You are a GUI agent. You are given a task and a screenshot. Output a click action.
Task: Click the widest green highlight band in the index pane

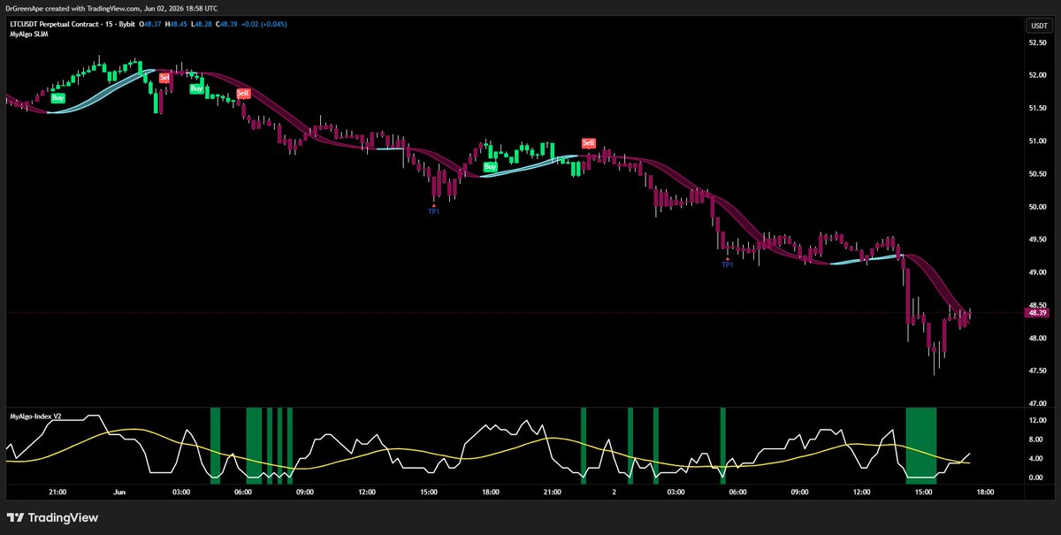(x=921, y=445)
